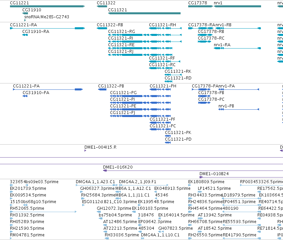Select transcript CG11321-RD
Image resolution: width=283 pixels, height=240 pixels.
point(168,81)
